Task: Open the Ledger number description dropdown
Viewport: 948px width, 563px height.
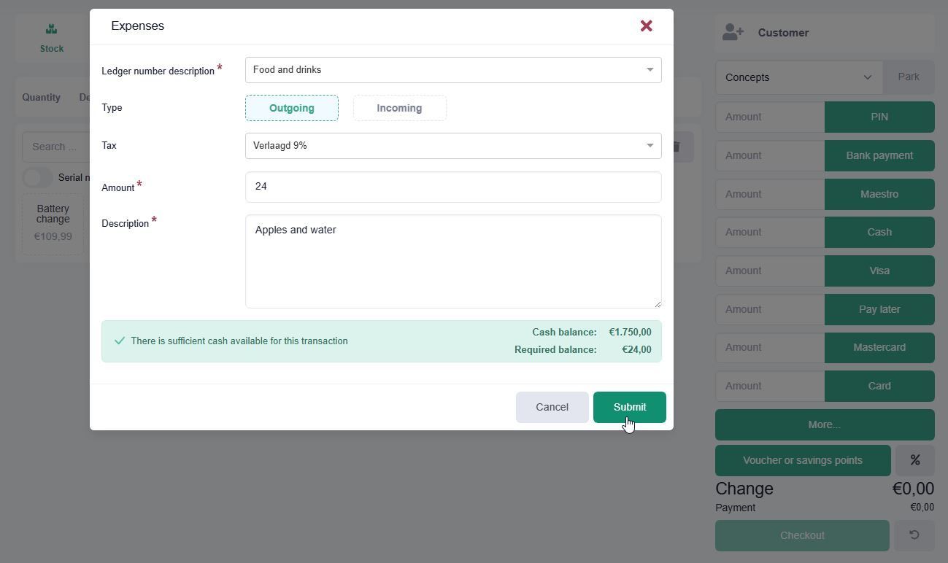Action: [452, 70]
